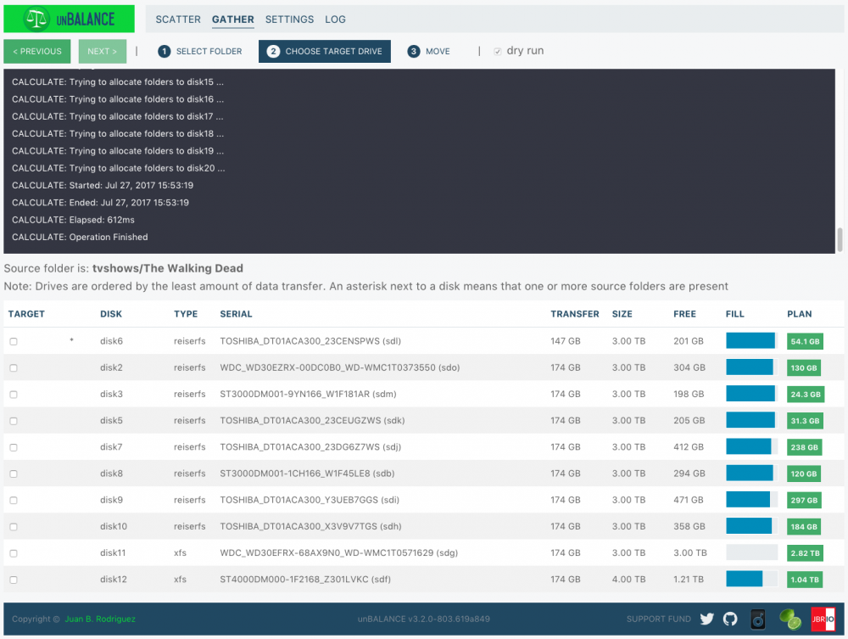Click the hard drive icon in footer

coord(757,619)
